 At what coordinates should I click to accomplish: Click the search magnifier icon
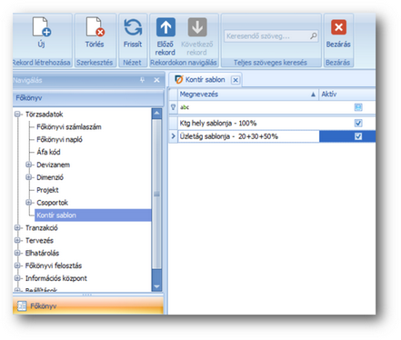tap(314, 36)
